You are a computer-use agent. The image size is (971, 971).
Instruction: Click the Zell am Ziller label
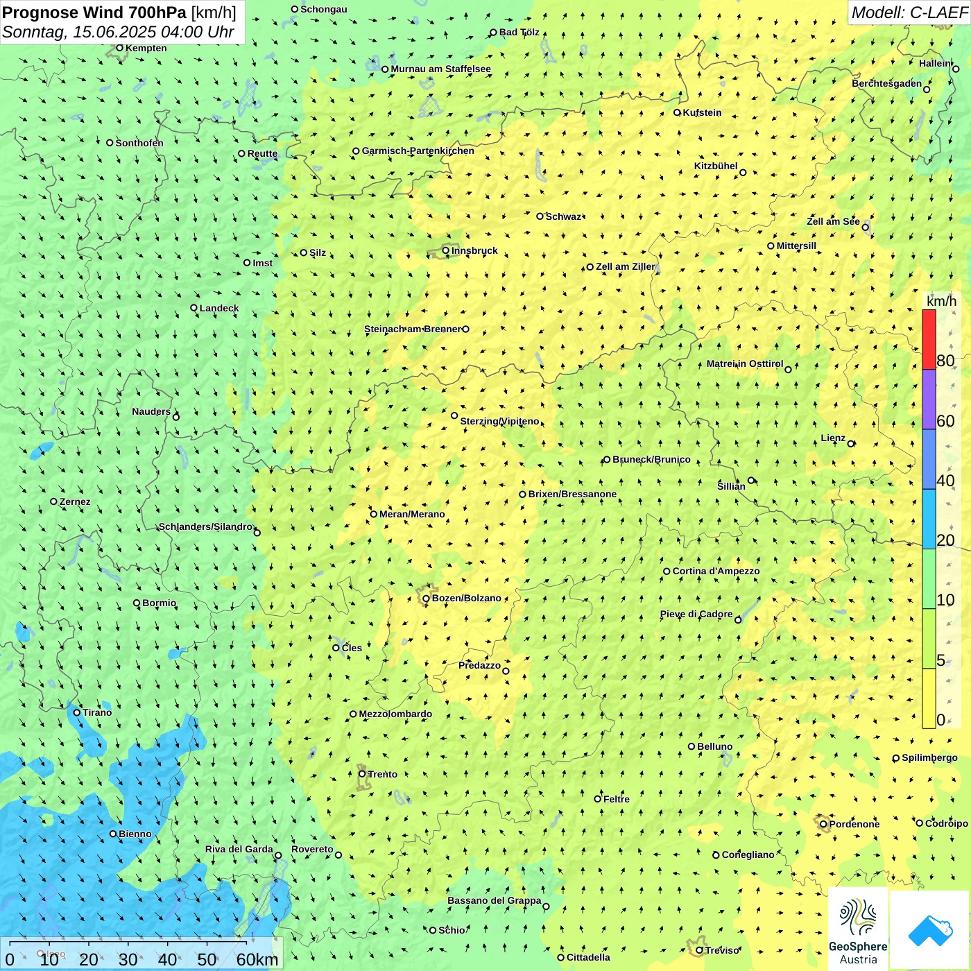coord(625,266)
